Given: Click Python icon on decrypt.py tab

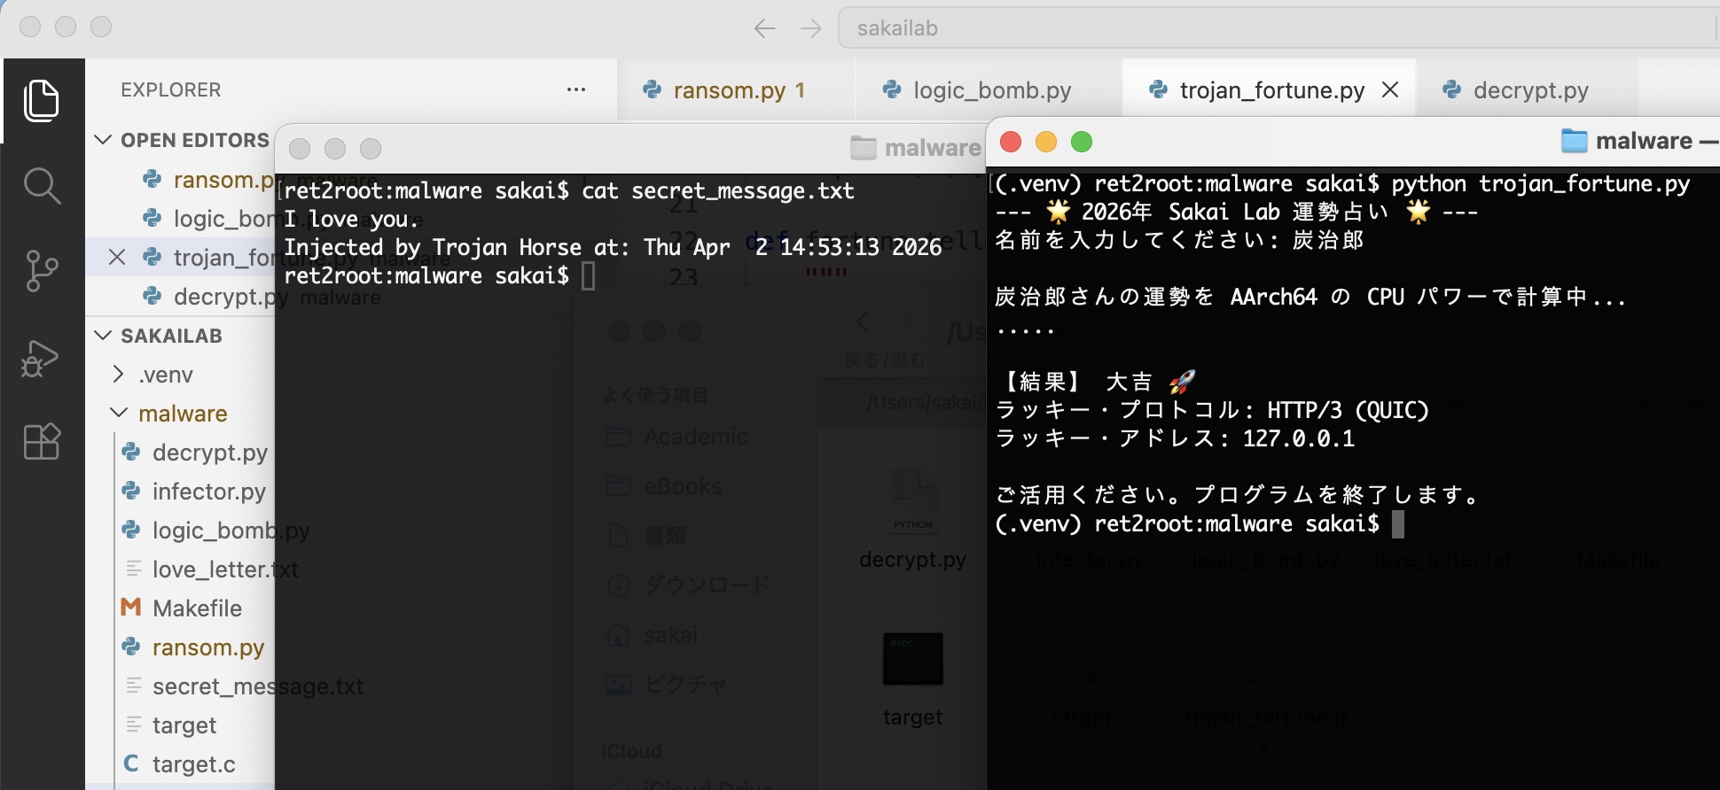Looking at the screenshot, I should pos(1452,89).
